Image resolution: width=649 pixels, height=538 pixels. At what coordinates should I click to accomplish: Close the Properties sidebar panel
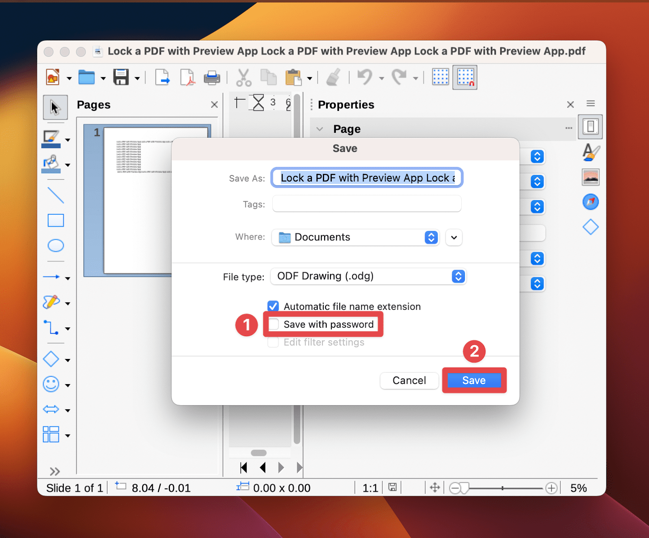(x=570, y=104)
